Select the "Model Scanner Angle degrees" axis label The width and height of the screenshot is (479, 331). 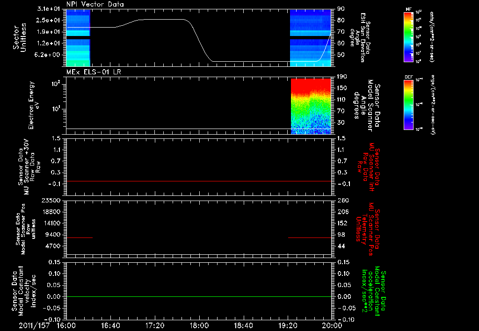pos(367,106)
